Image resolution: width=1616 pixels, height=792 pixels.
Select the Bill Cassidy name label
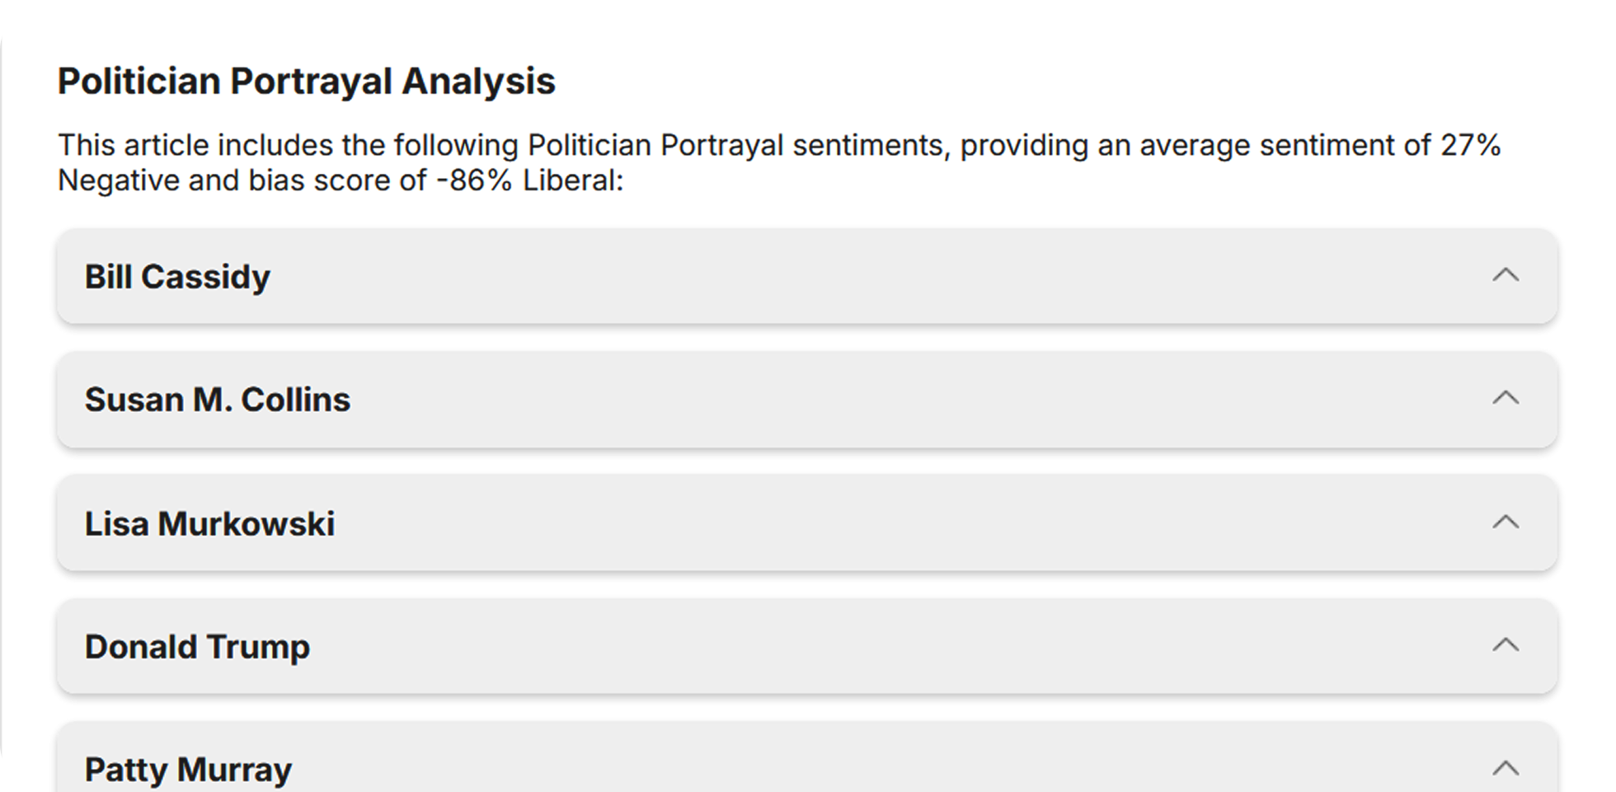[177, 277]
